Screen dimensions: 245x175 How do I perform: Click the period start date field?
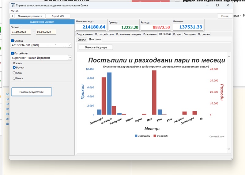(21, 32)
